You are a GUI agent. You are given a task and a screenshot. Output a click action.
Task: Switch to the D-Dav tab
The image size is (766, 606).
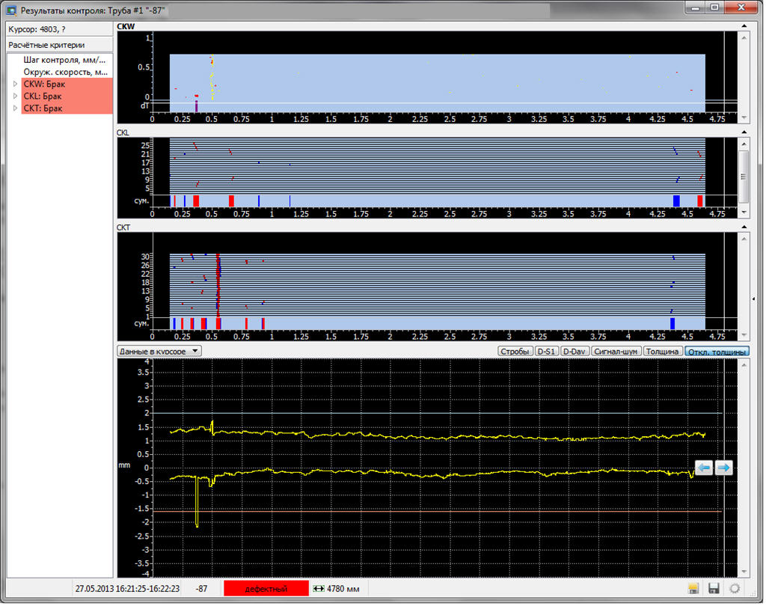pos(576,353)
